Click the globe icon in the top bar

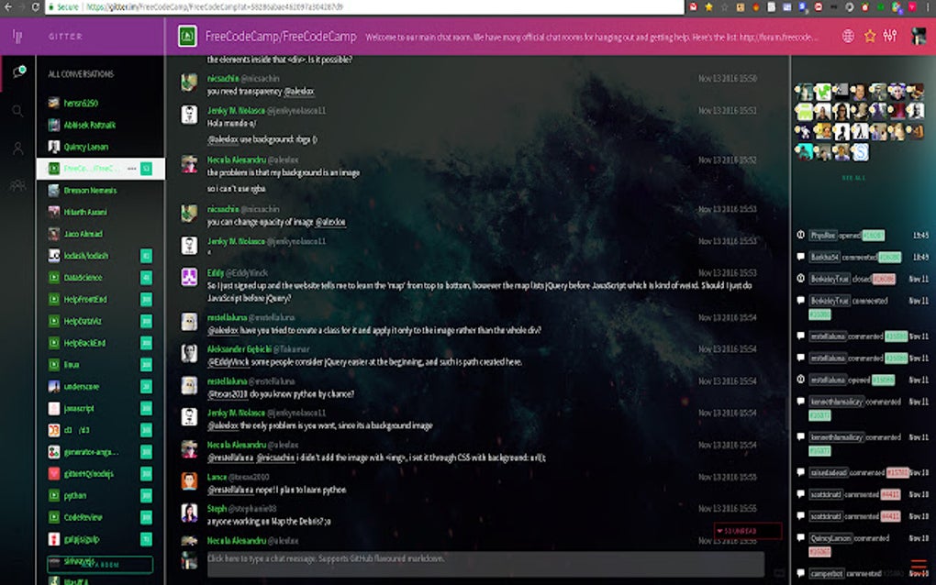point(851,36)
